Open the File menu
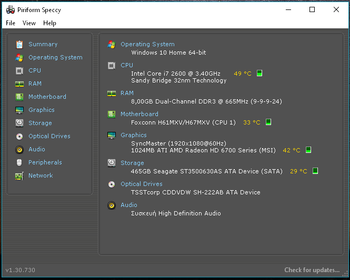Viewport: 350px width, 280px height. point(11,23)
